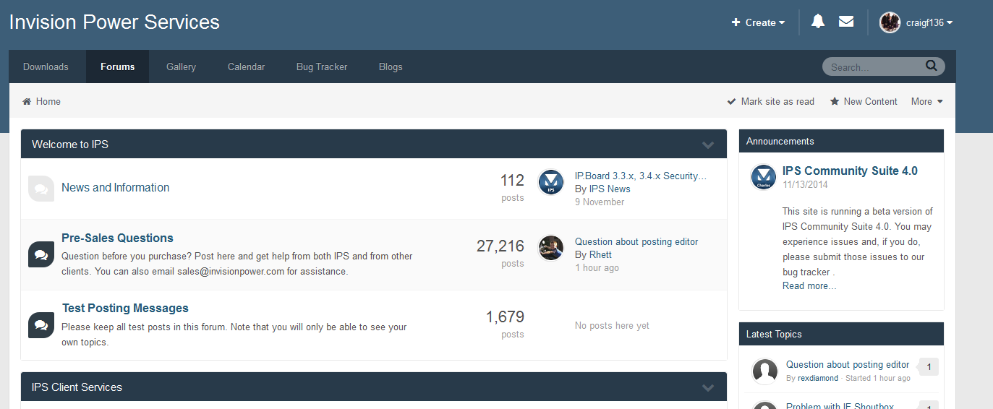This screenshot has width=993, height=409.
Task: Collapse the Welcome to IPS category
Action: pyautogui.click(x=708, y=145)
